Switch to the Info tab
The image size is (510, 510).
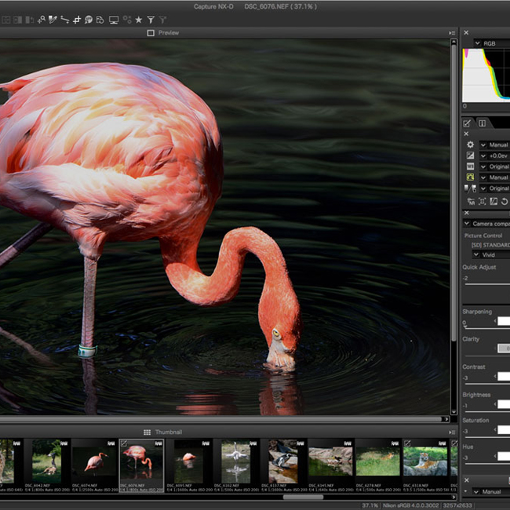click(482, 123)
